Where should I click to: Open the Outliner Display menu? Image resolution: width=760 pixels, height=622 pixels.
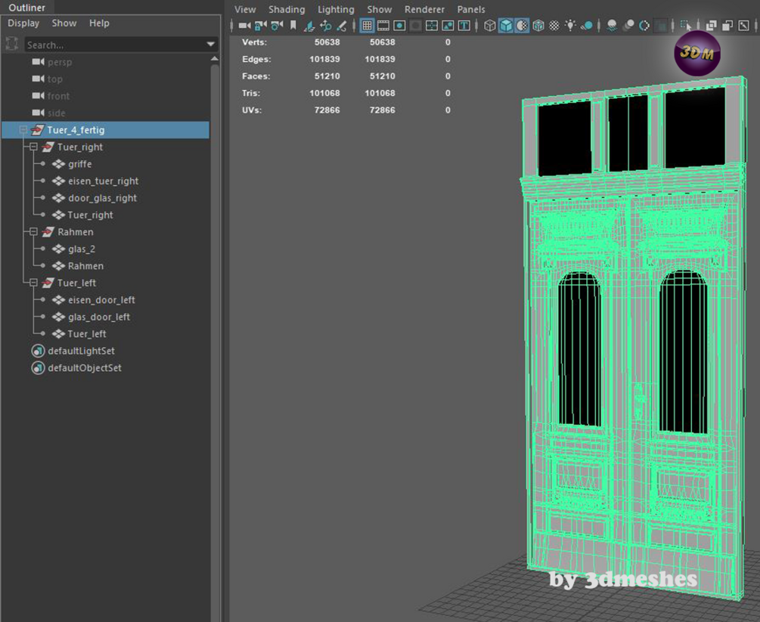coord(23,23)
